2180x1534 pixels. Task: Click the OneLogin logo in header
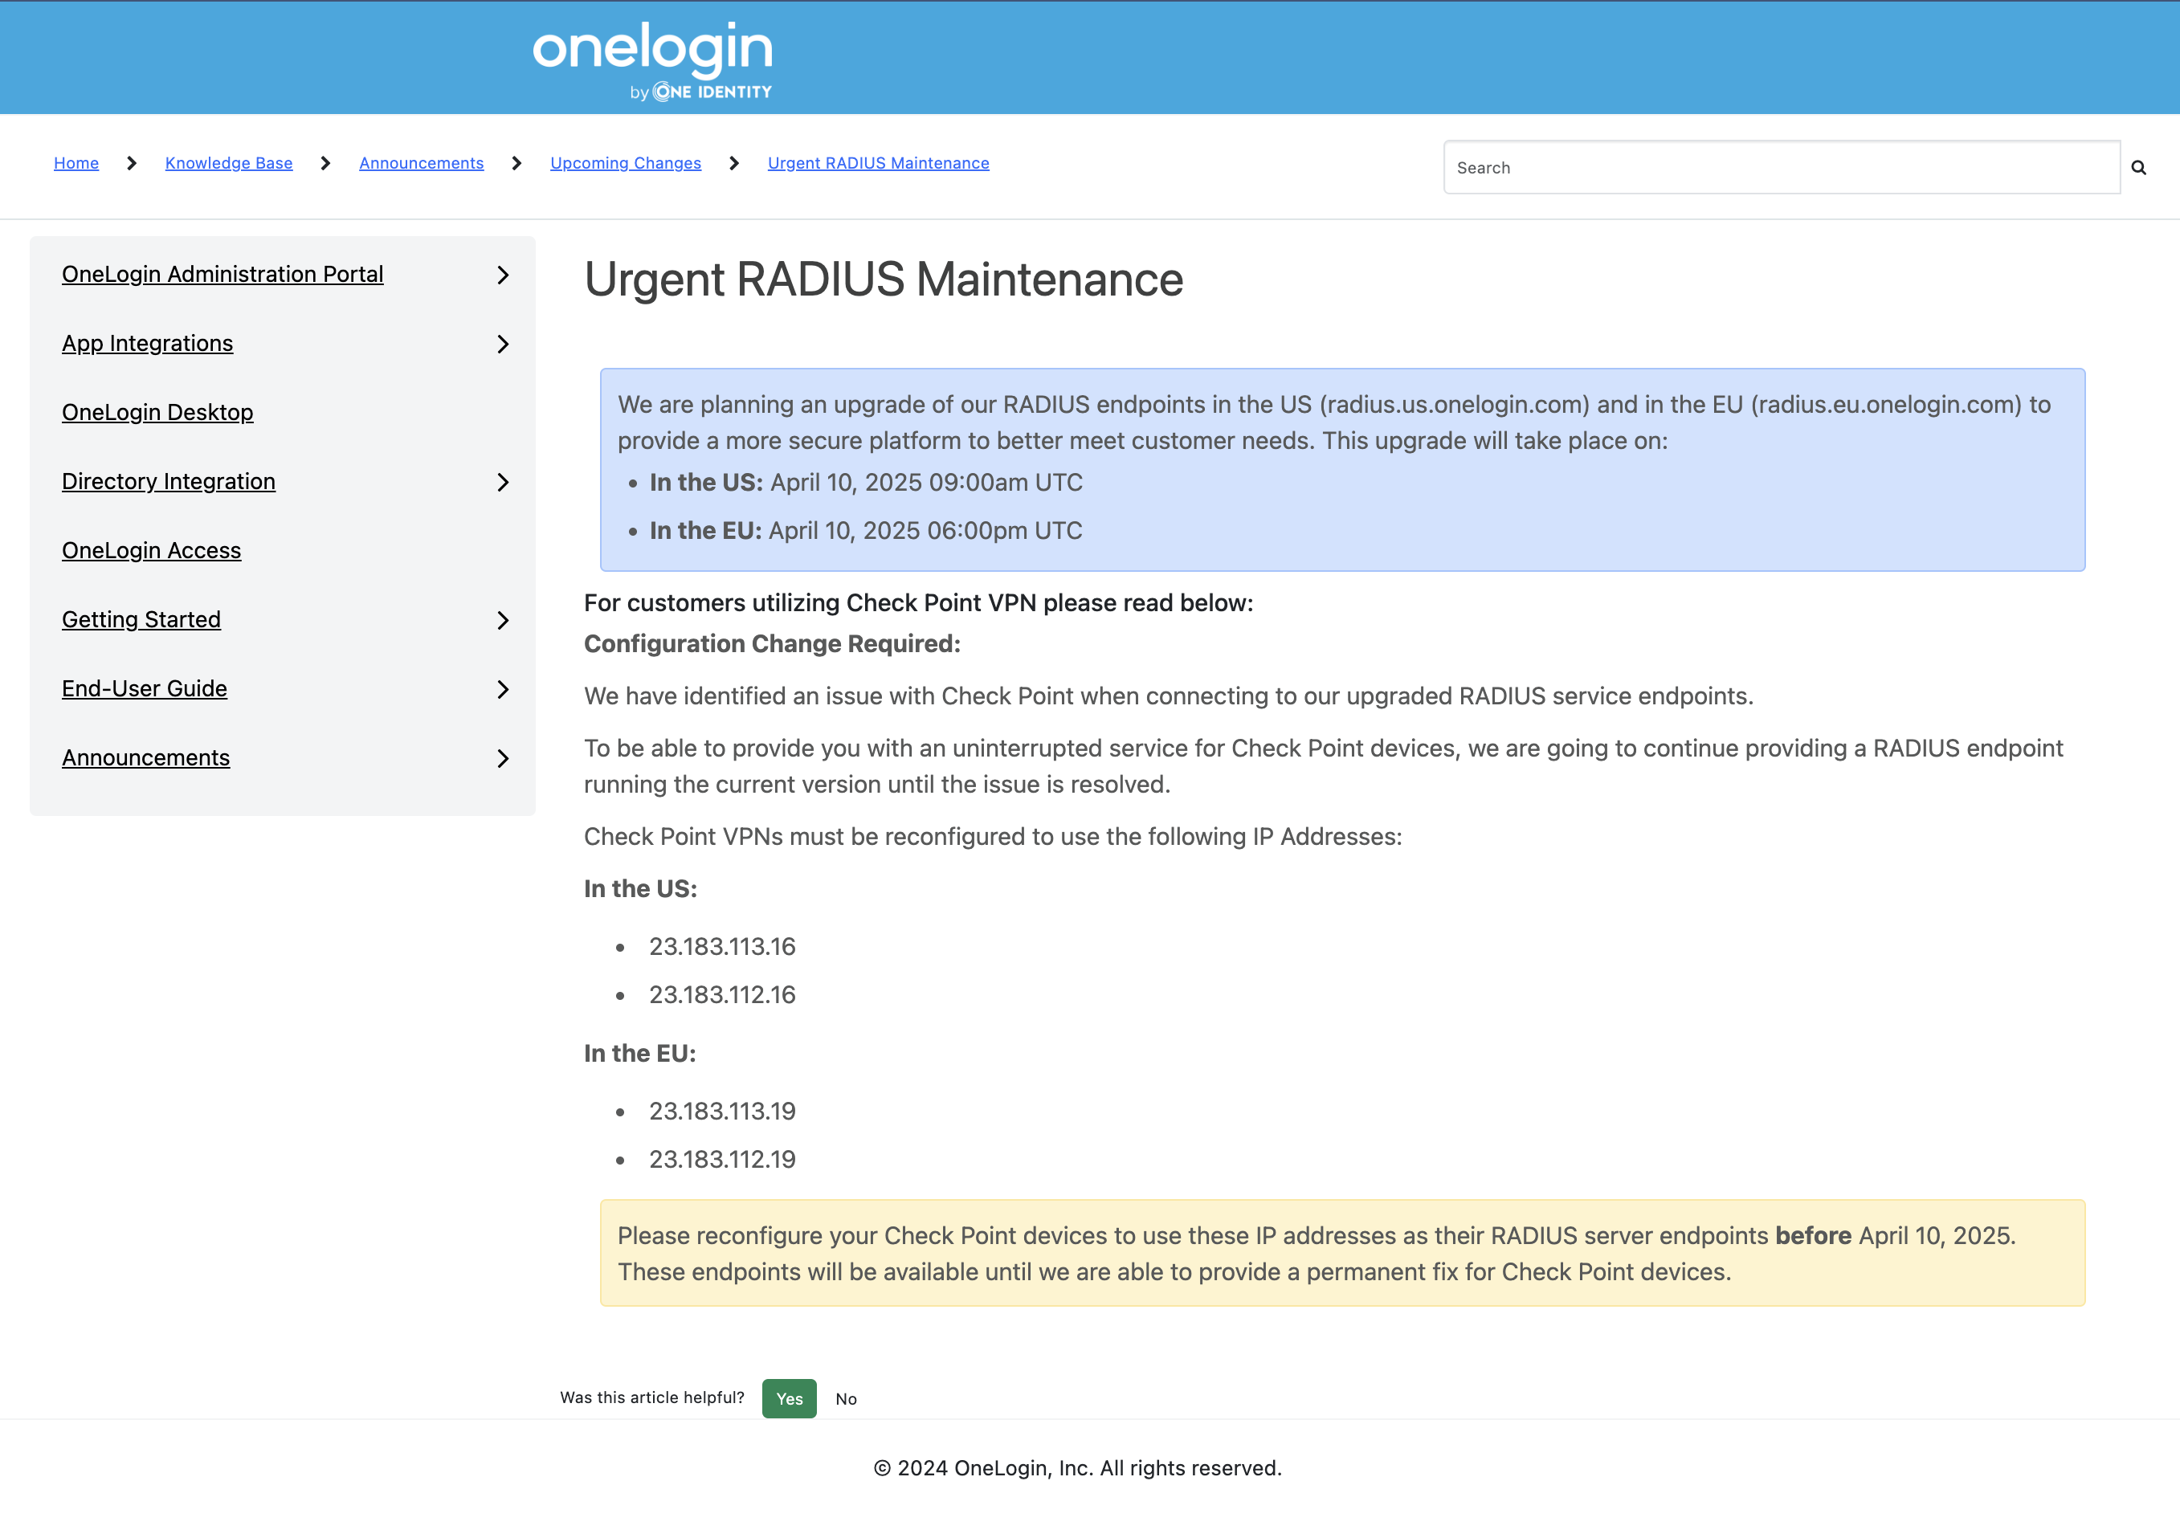[652, 61]
